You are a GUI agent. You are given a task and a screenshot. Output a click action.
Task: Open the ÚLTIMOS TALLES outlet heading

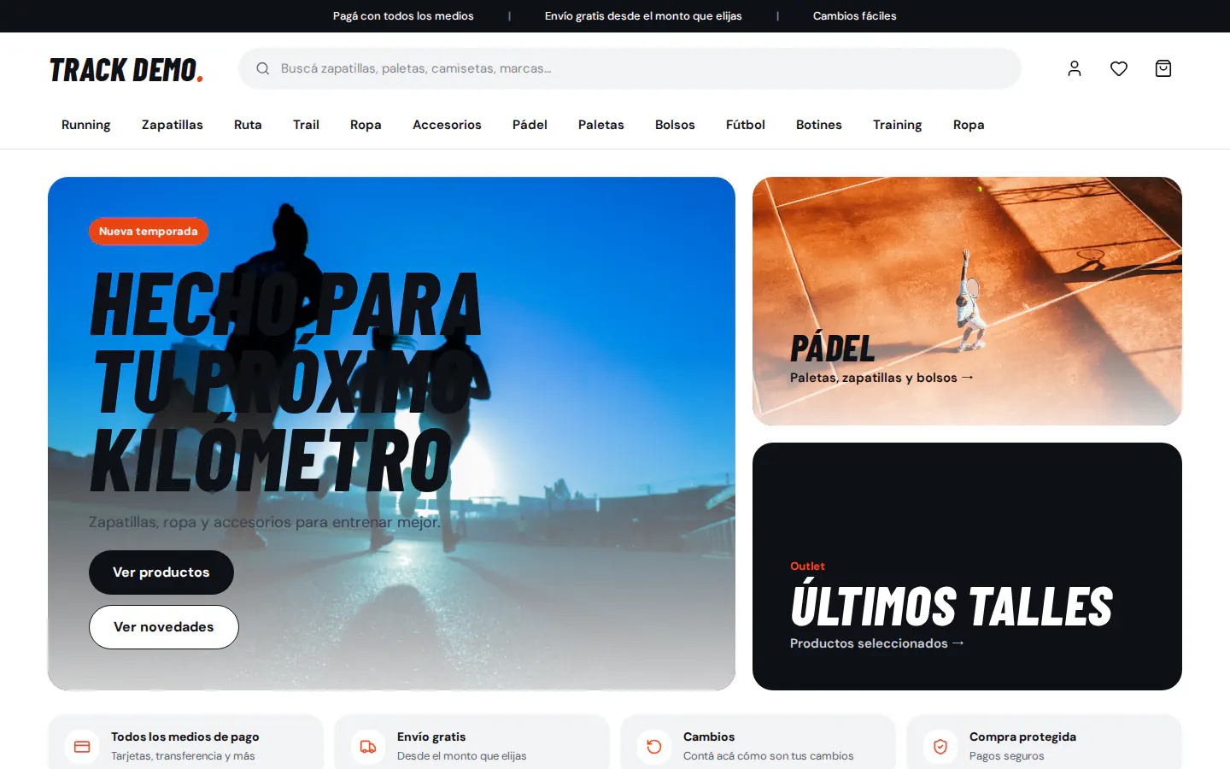[x=952, y=606]
